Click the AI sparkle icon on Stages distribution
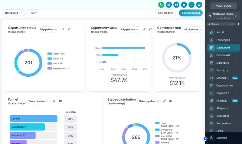The height and width of the screenshot is (144, 242). (164, 101)
